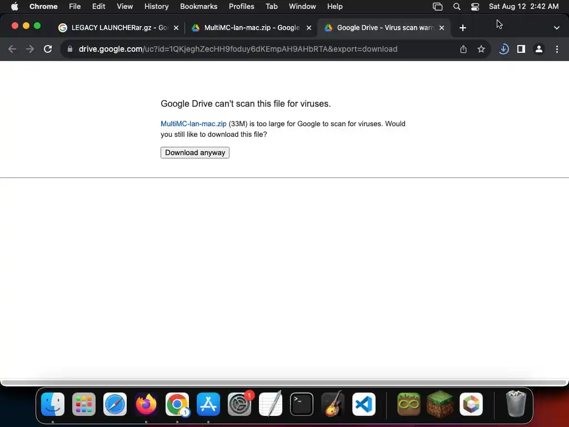This screenshot has height=427, width=569.
Task: Close the Virus scan warning tab
Action: point(442,28)
